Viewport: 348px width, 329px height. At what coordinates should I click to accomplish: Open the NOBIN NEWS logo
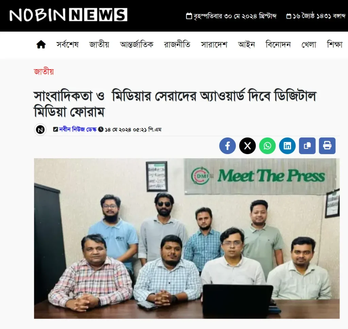[68, 15]
